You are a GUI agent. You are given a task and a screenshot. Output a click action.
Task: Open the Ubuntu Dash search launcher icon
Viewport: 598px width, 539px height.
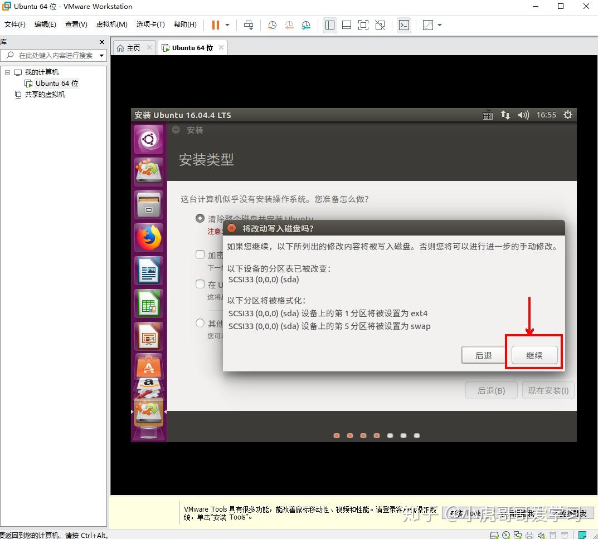click(149, 139)
